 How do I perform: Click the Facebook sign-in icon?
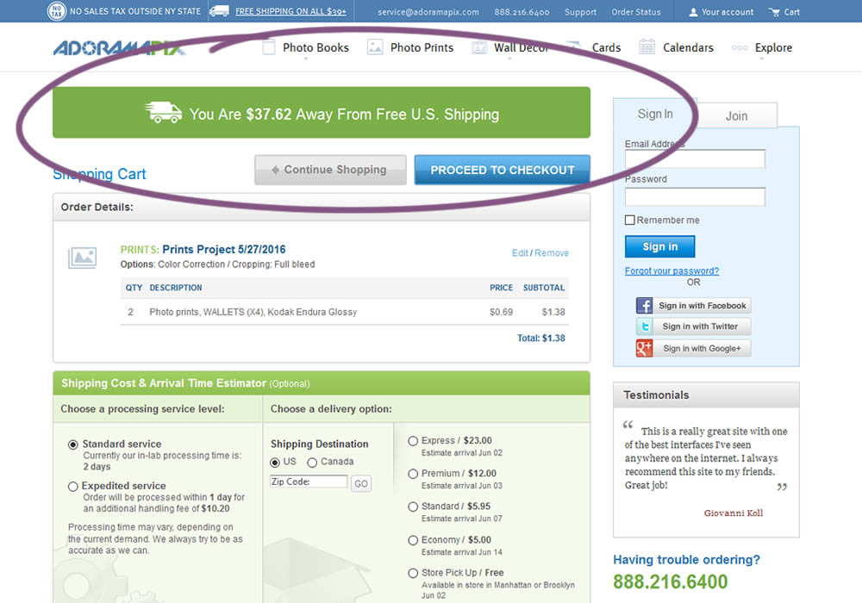(x=645, y=306)
